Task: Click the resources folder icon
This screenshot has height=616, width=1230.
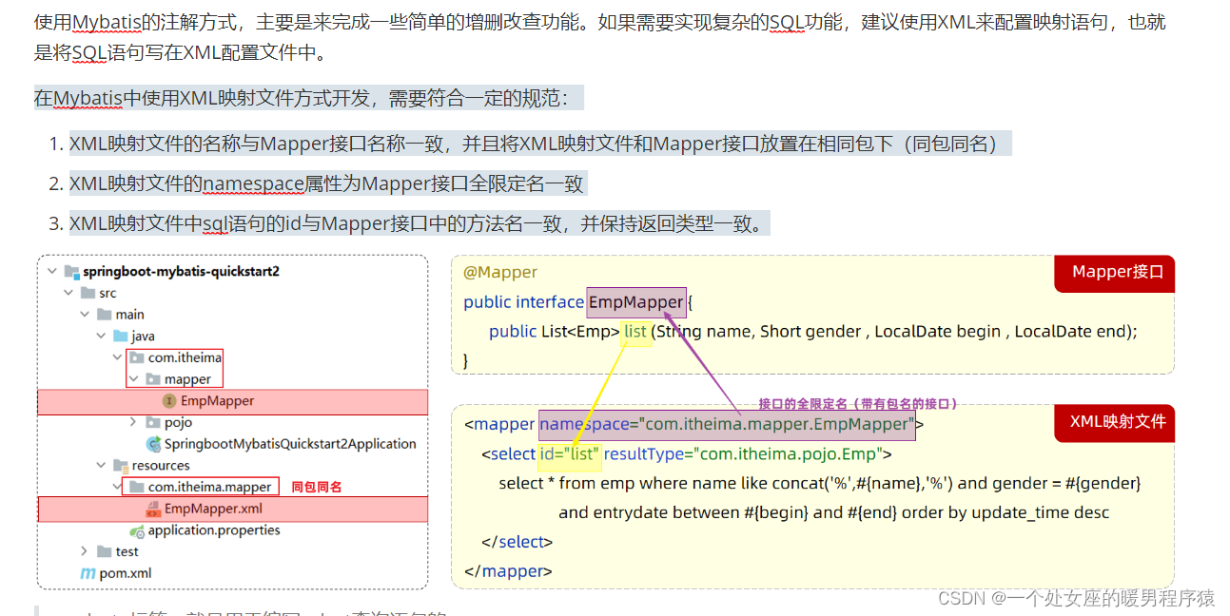Action: tap(120, 466)
